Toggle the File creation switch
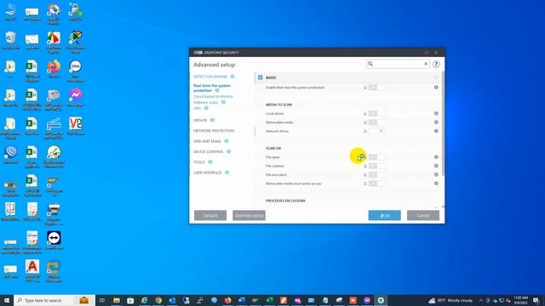545x306 pixels. (376, 166)
